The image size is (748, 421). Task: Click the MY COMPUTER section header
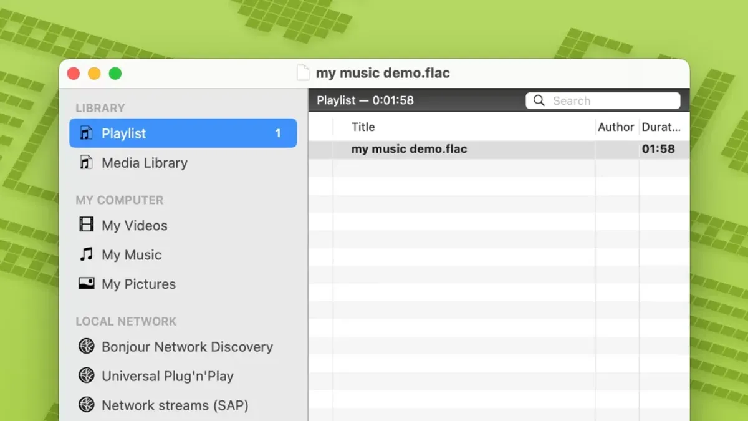tap(120, 200)
